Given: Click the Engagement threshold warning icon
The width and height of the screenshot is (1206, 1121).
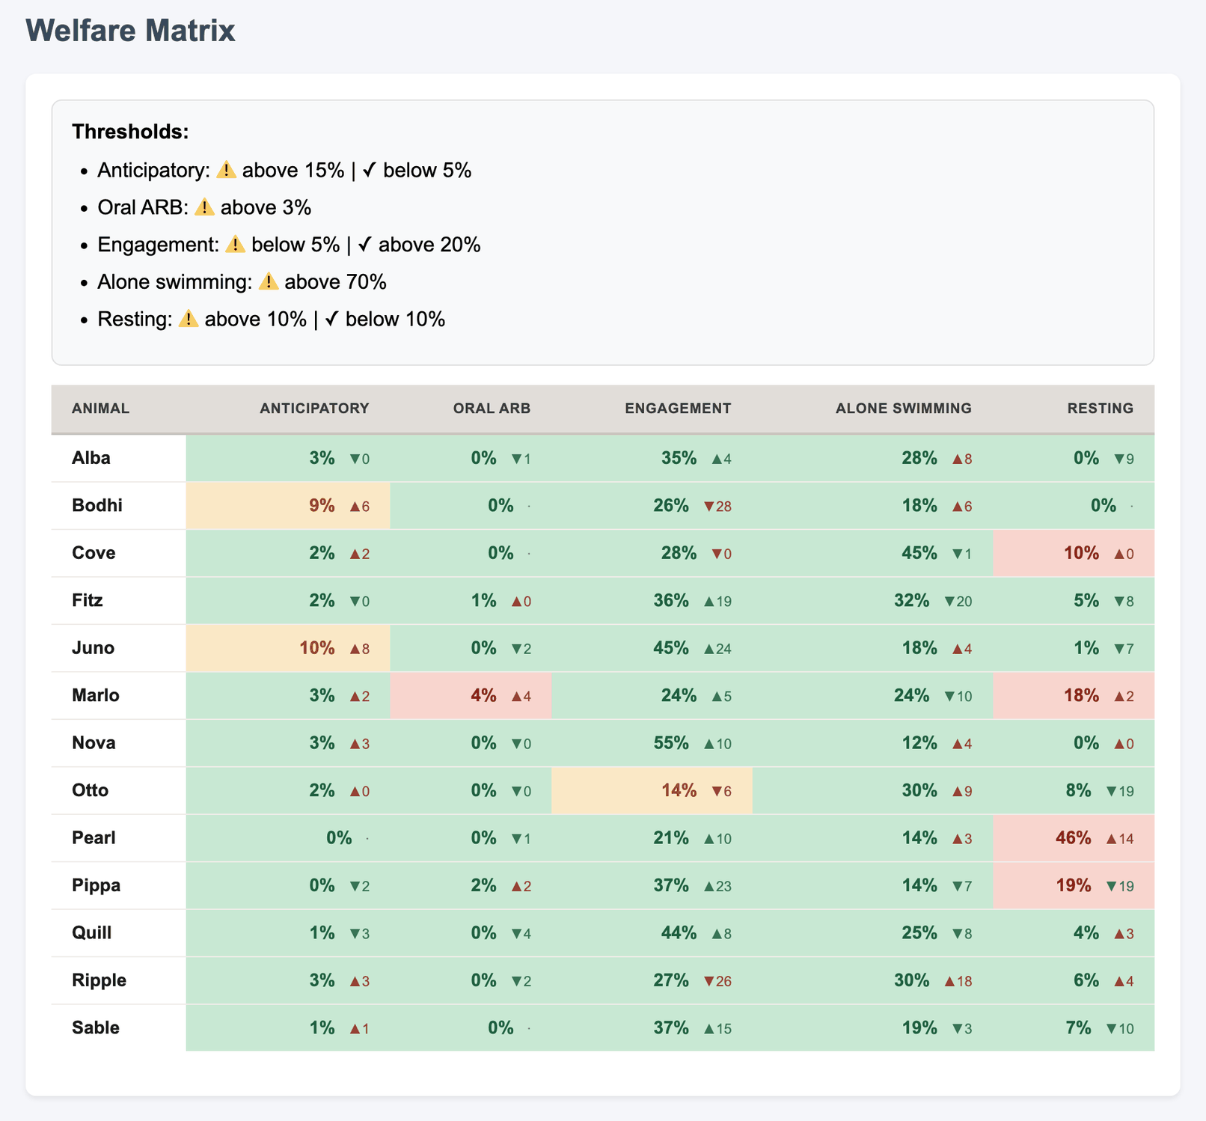Looking at the screenshot, I should 235,245.
